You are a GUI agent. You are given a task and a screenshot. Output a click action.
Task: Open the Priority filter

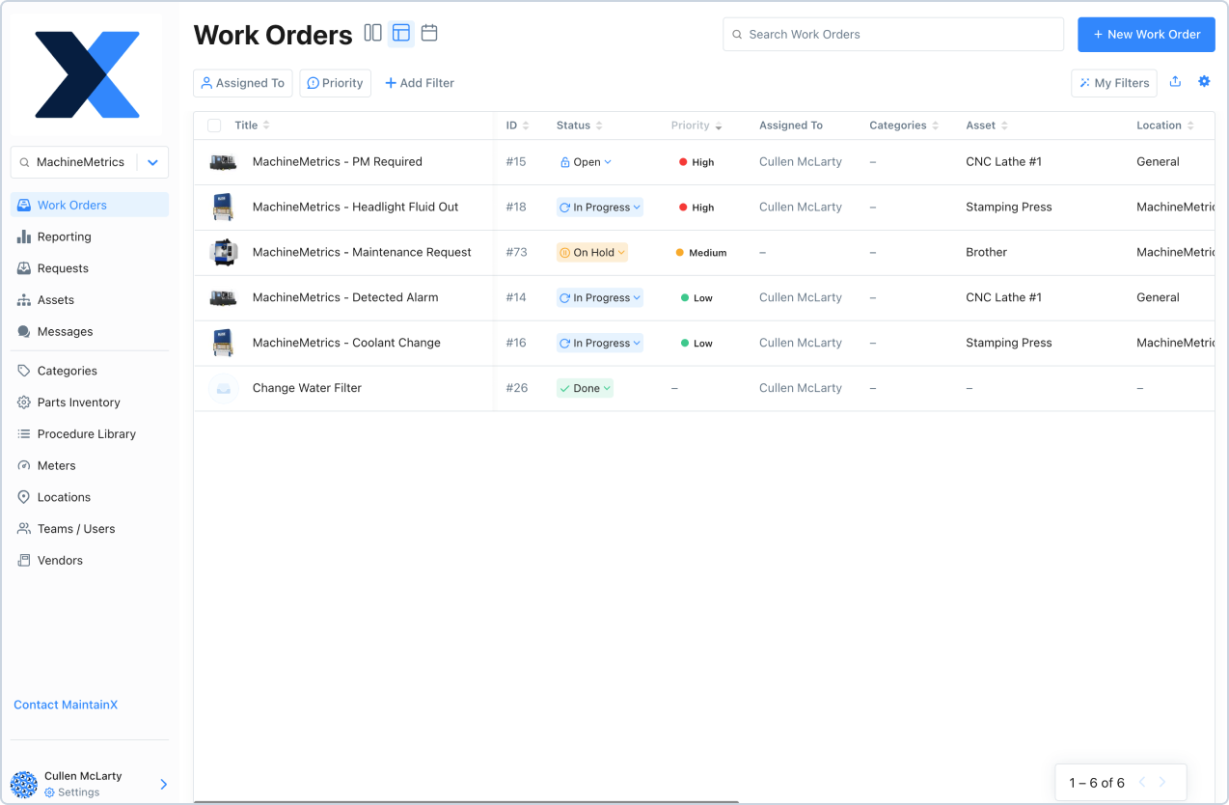(x=335, y=83)
